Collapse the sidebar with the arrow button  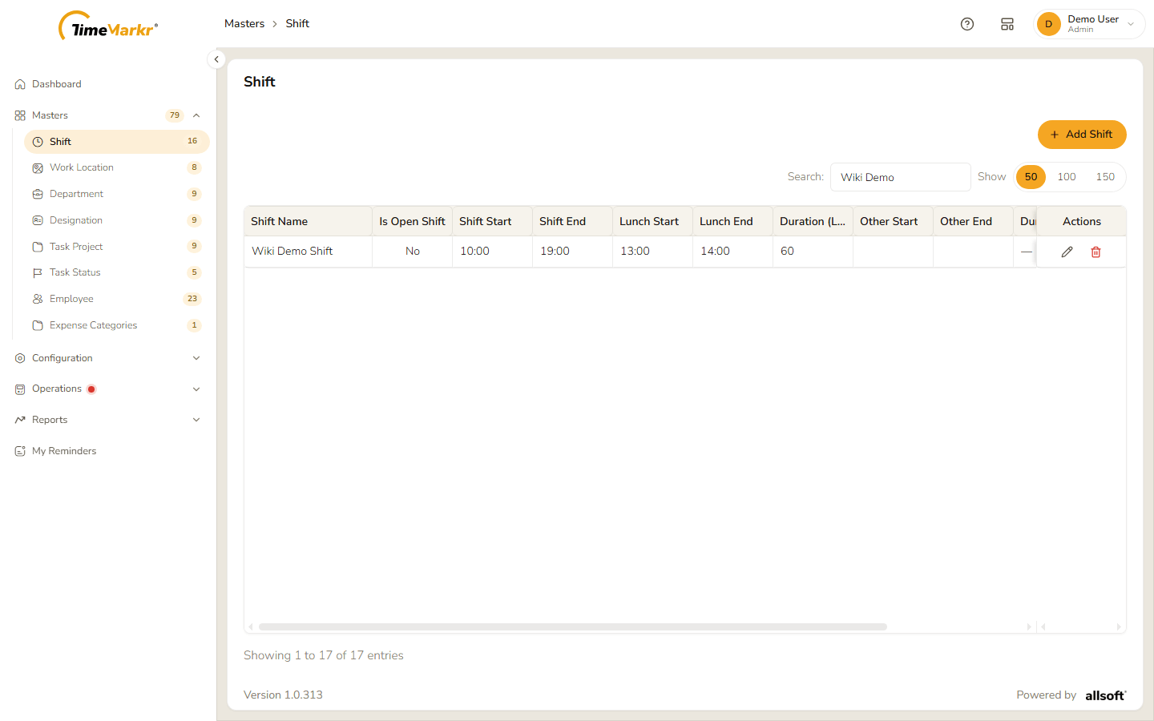click(216, 59)
